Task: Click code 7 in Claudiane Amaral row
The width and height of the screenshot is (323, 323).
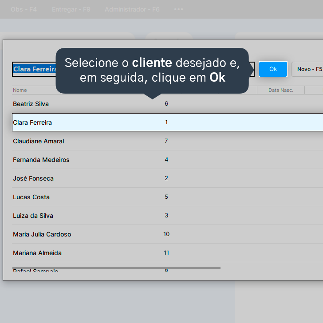Action: tap(166, 141)
